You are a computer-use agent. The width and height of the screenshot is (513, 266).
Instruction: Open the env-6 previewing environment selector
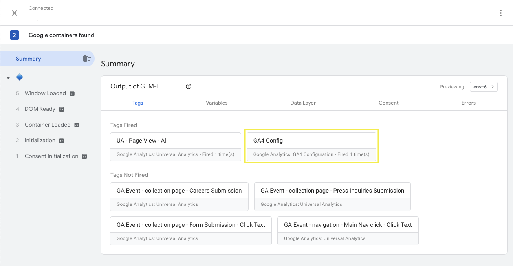(484, 87)
